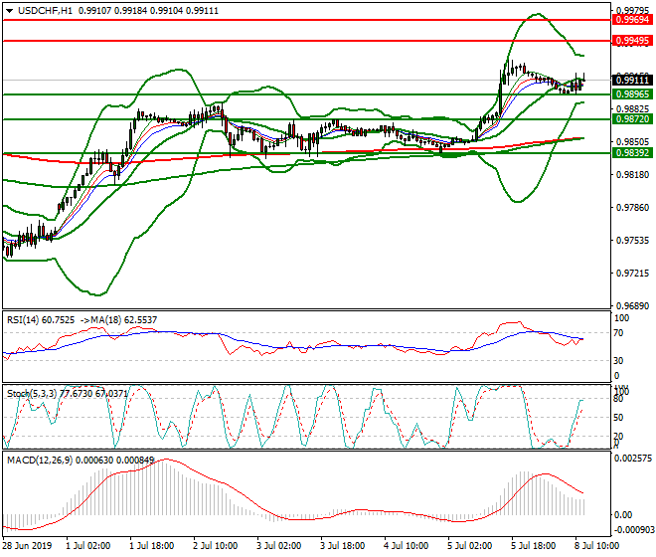The image size is (656, 557).
Task: Select the 0.96890 price scale value
Action: point(633,306)
